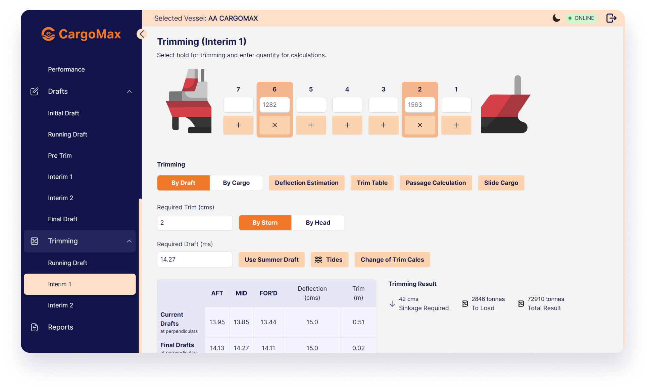The width and height of the screenshot is (650, 389).
Task: Add hold 1 with plus button
Action: 456,125
